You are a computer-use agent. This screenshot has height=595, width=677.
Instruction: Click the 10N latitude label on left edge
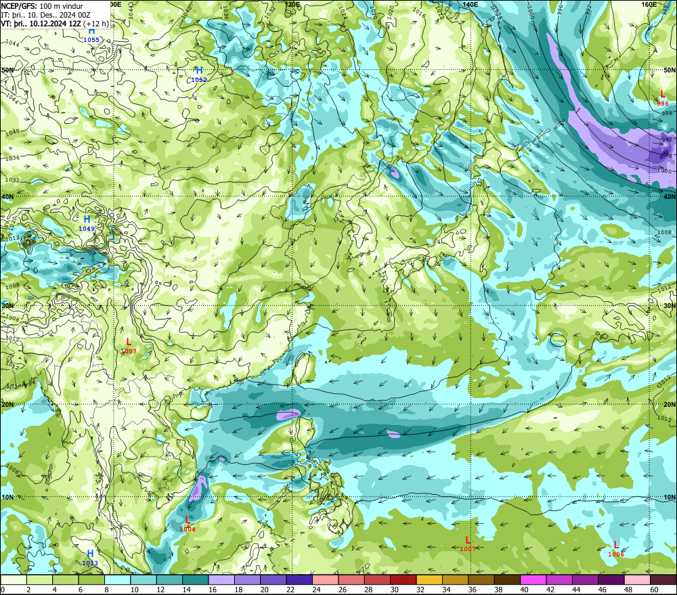click(x=7, y=497)
